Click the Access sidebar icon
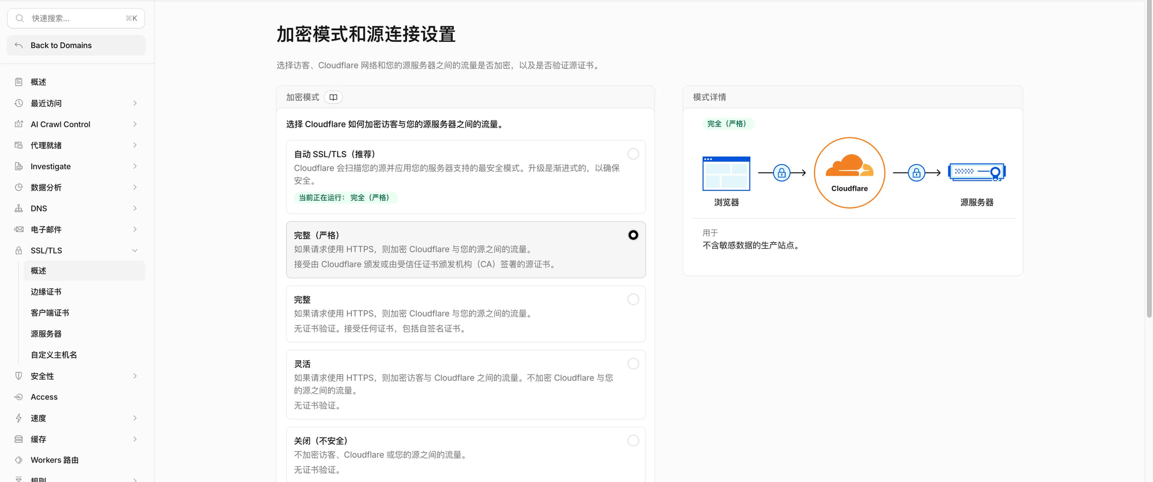The height and width of the screenshot is (482, 1153). coord(19,397)
